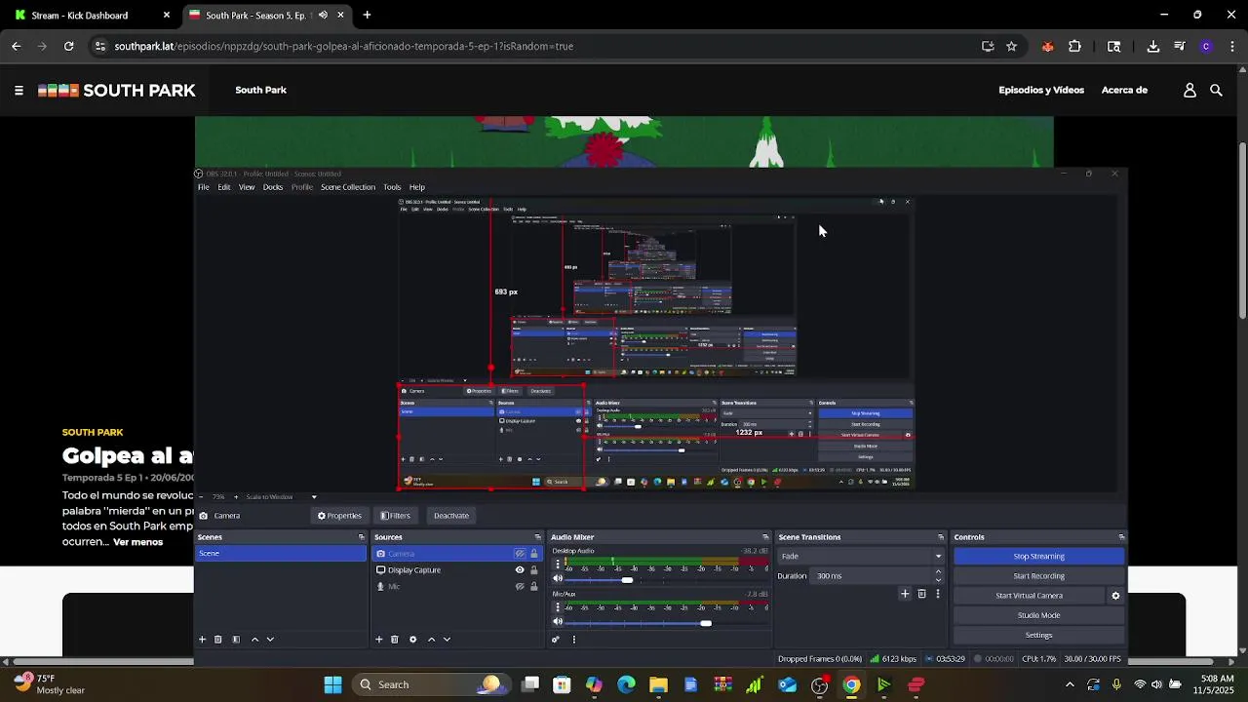Remove the selected scene with the trash icon
1248x702 pixels.
pos(218,640)
